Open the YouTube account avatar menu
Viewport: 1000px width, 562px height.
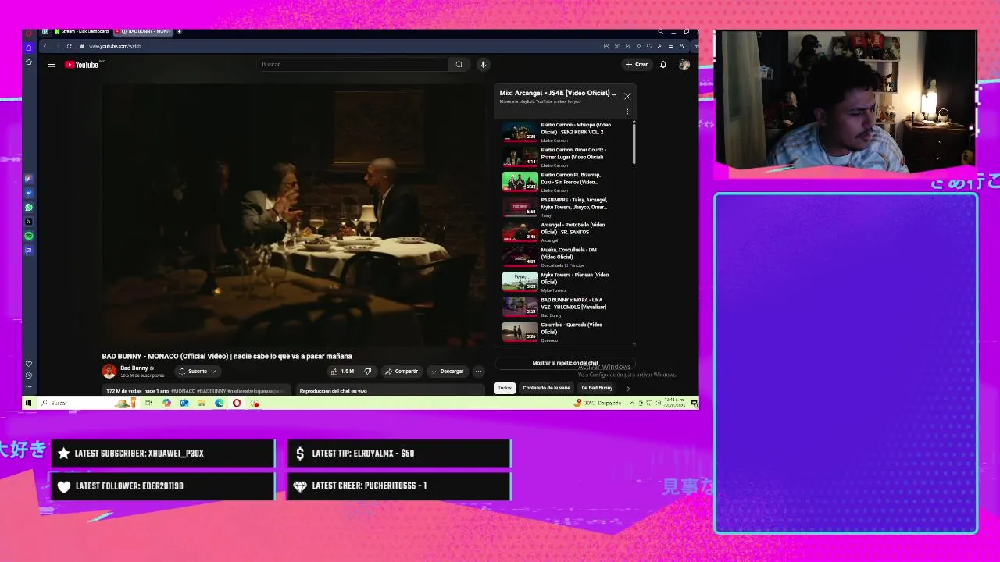[x=684, y=65]
